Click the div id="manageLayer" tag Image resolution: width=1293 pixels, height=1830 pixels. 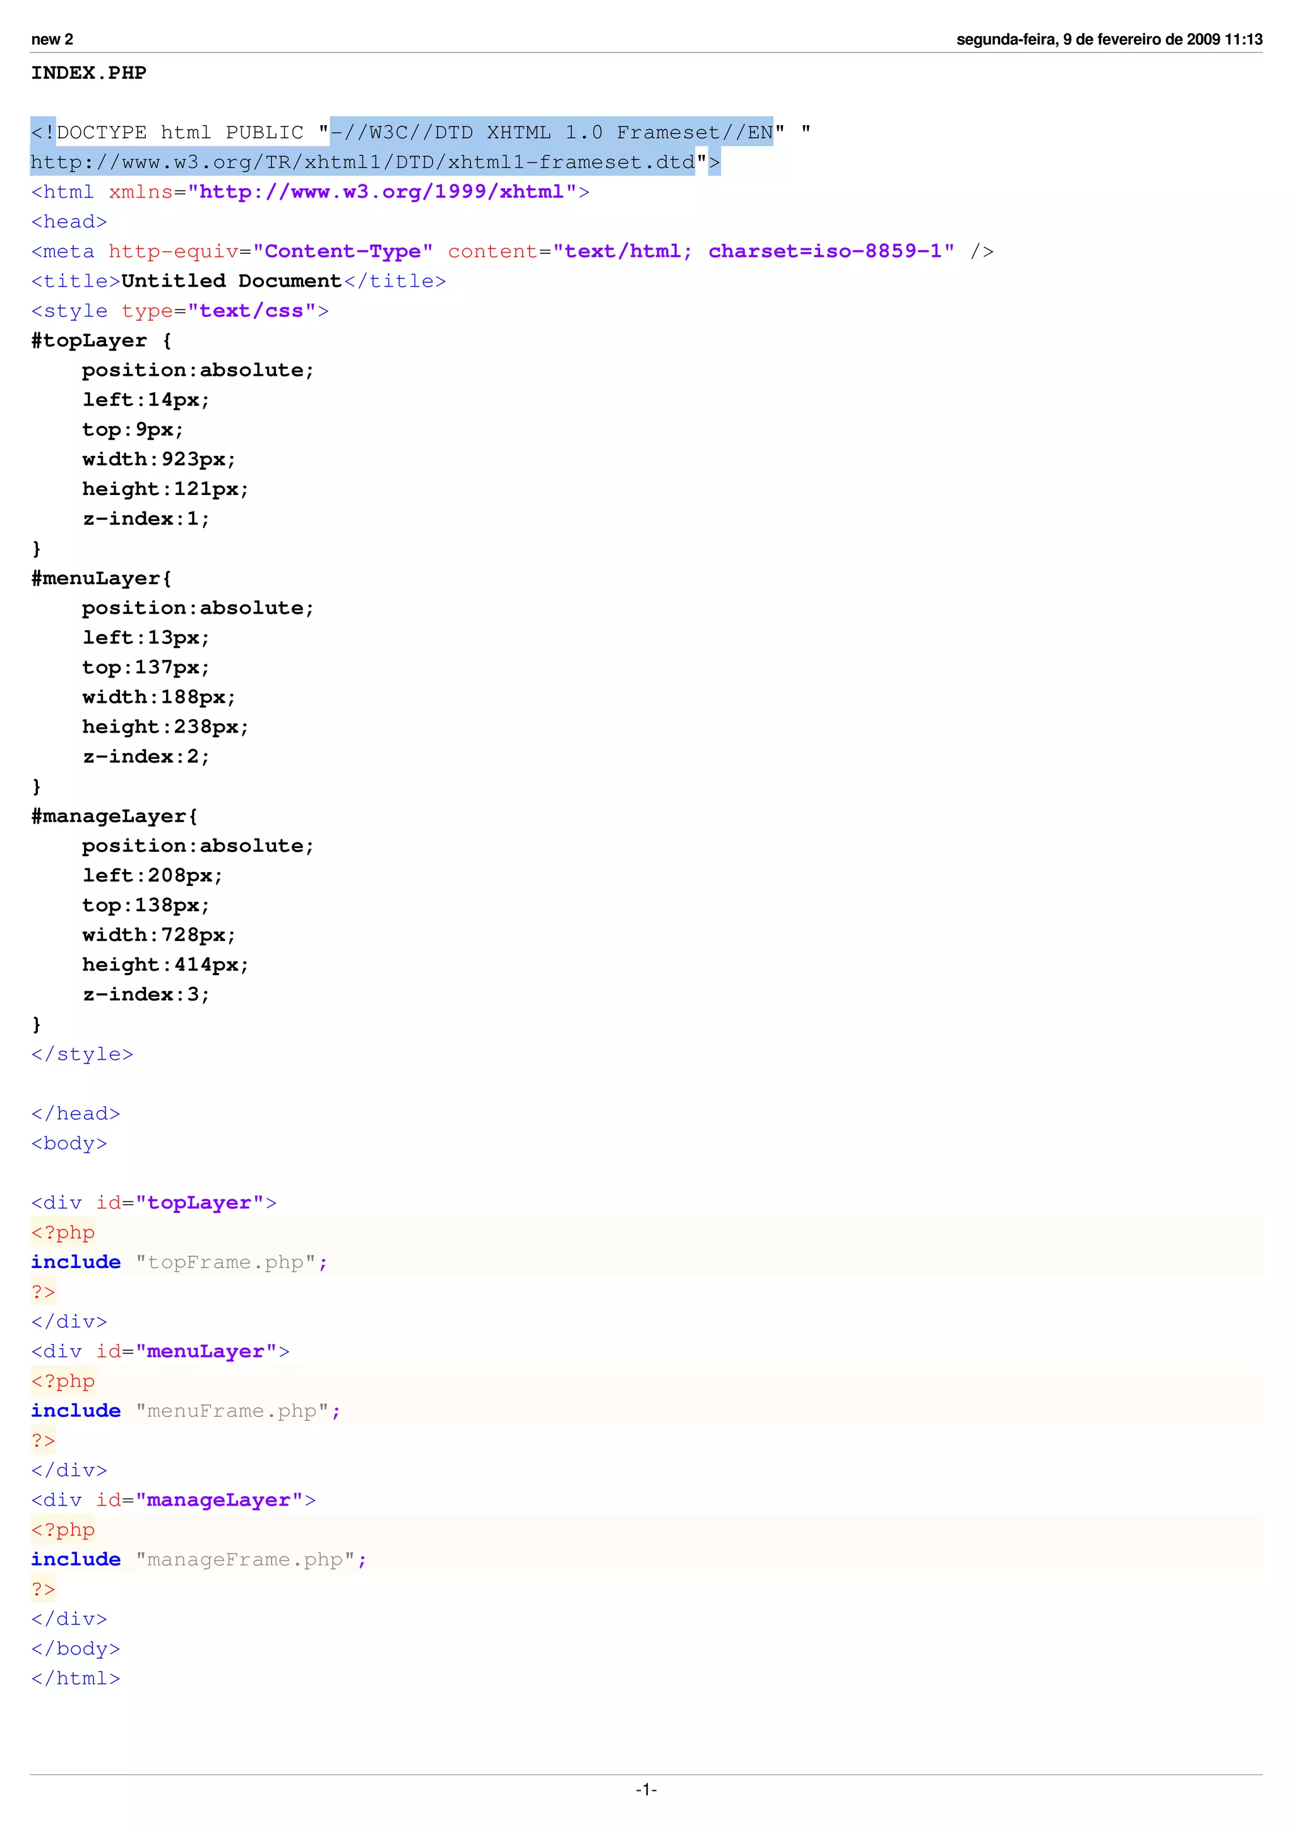[x=173, y=1500]
